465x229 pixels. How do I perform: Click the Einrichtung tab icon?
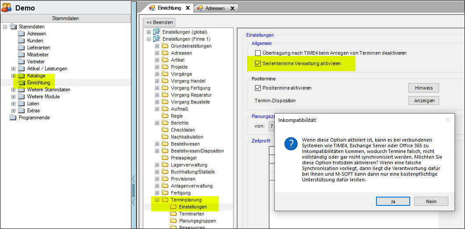click(153, 8)
